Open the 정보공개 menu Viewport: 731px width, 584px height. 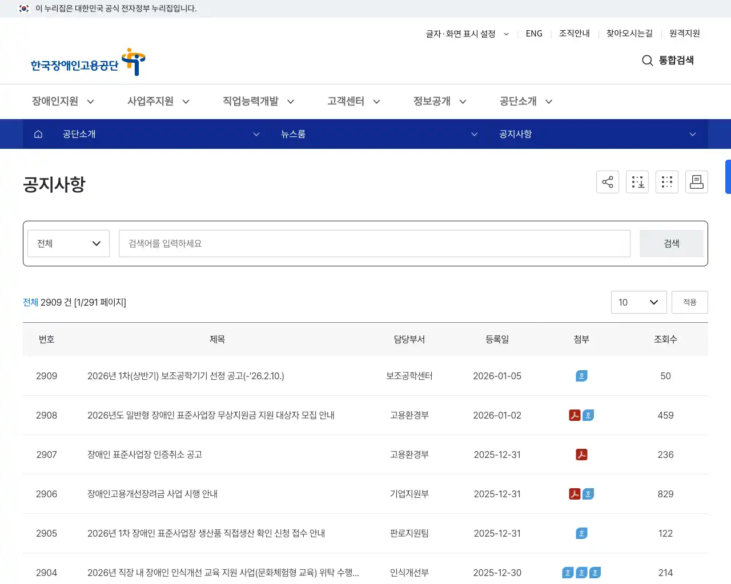[x=432, y=101]
